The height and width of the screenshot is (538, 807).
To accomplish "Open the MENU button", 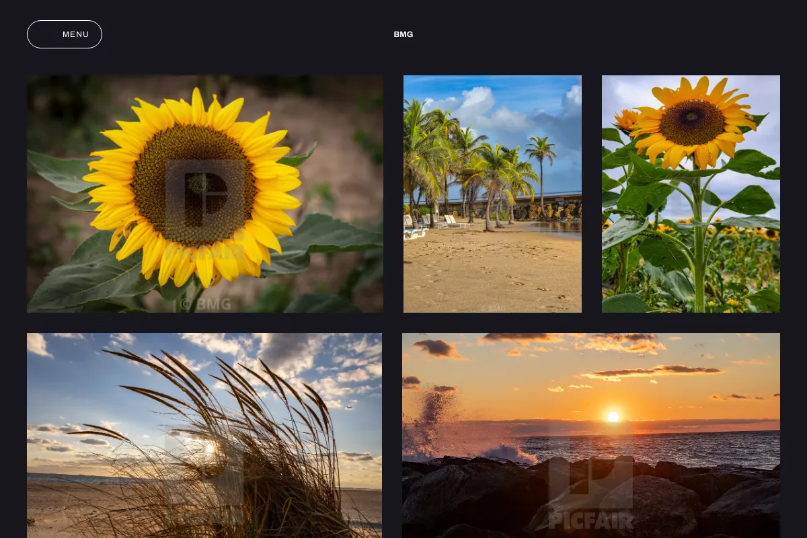I will 65,34.
